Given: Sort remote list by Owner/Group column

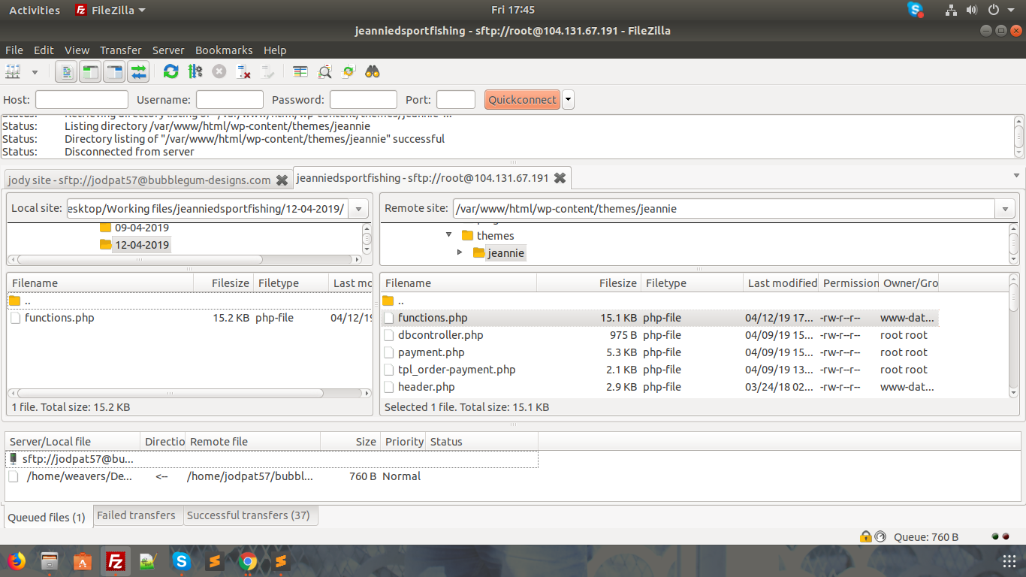Looking at the screenshot, I should coord(909,283).
